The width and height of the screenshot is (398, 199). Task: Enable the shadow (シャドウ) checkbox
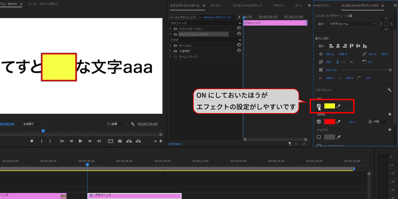coord(319,137)
